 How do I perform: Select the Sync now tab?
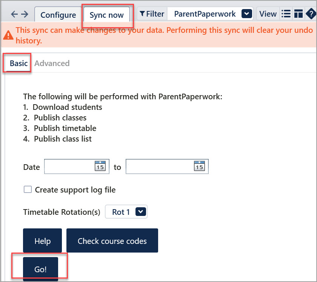(x=106, y=15)
